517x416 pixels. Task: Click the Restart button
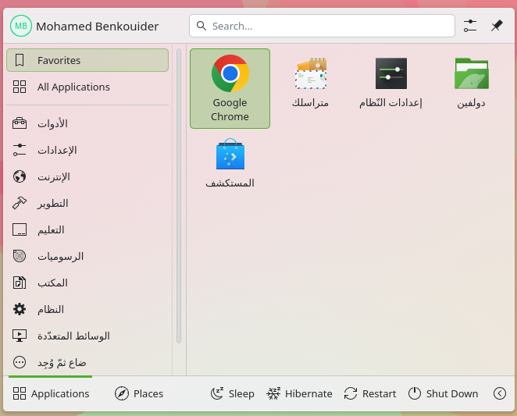point(370,393)
